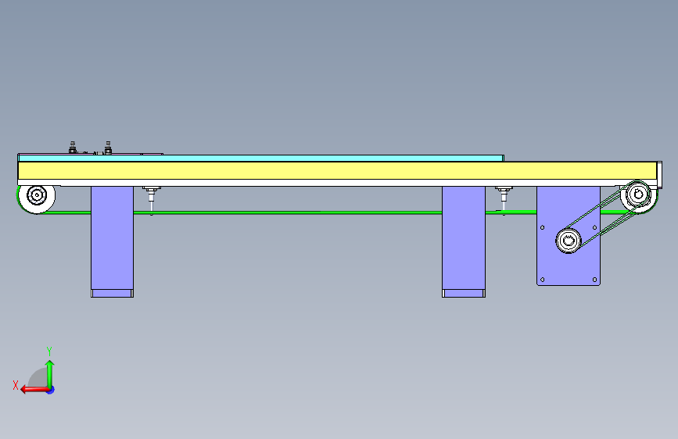Select the left adjustment bolt beneath the frame

pos(152,198)
